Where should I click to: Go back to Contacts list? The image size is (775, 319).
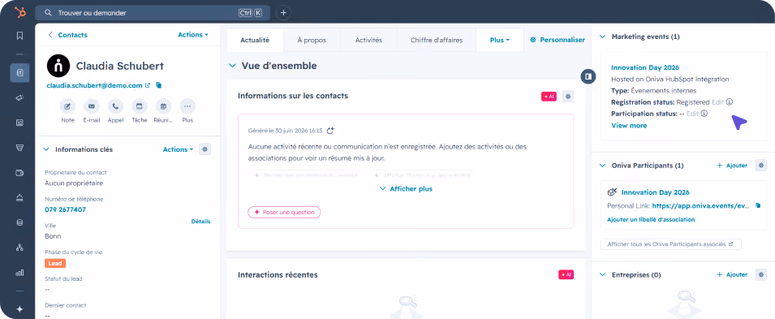(67, 35)
